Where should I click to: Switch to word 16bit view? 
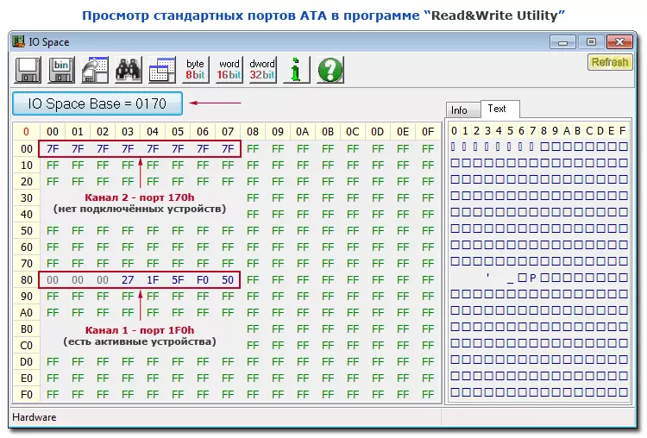229,69
